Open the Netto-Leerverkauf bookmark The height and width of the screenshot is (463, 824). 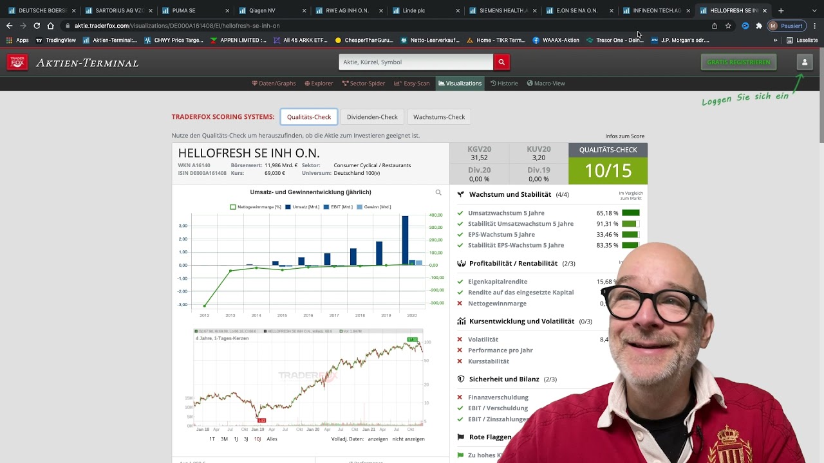pos(430,40)
